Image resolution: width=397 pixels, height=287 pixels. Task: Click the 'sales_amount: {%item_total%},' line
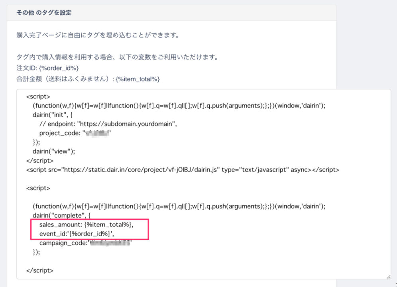86,224
